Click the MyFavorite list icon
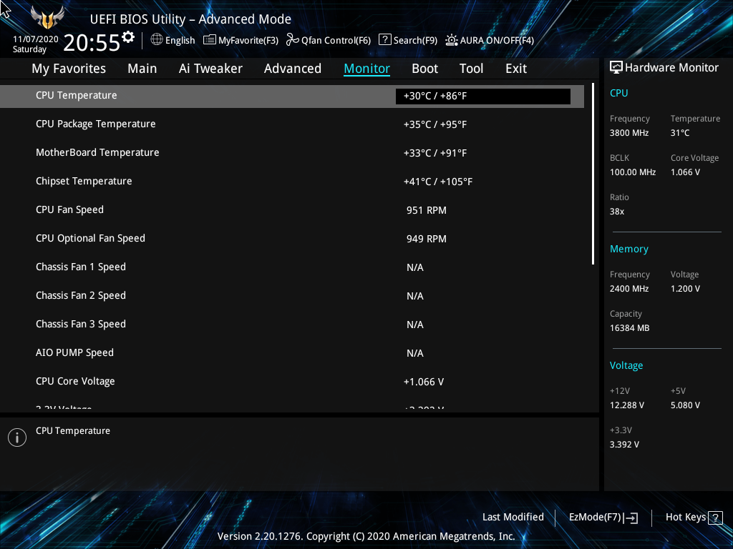The height and width of the screenshot is (549, 733). [210, 40]
